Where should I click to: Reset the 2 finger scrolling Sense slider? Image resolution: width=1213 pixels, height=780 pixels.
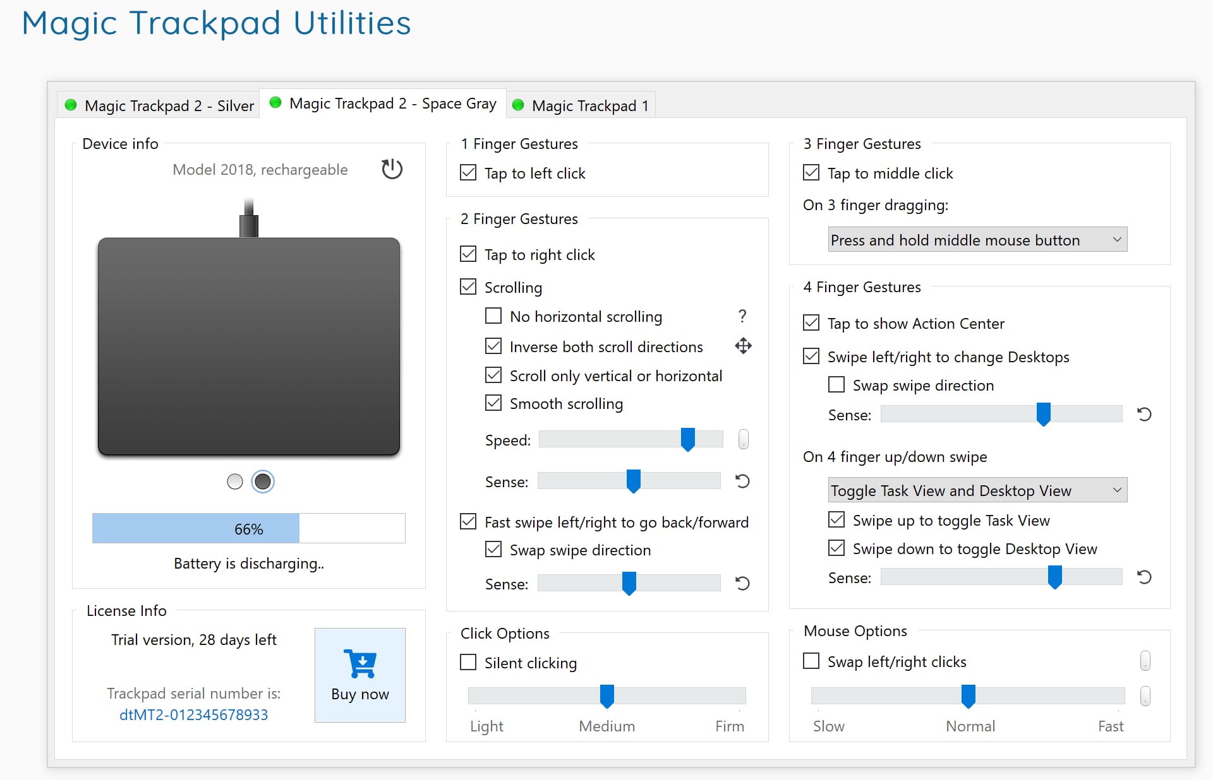[x=742, y=482]
